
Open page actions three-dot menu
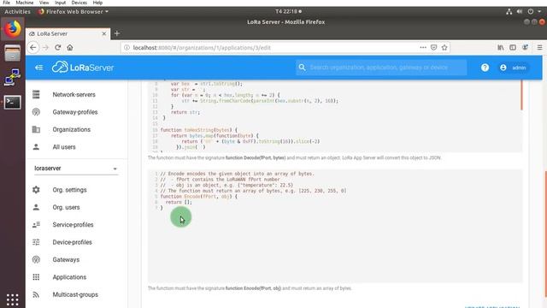pyautogui.click(x=423, y=48)
